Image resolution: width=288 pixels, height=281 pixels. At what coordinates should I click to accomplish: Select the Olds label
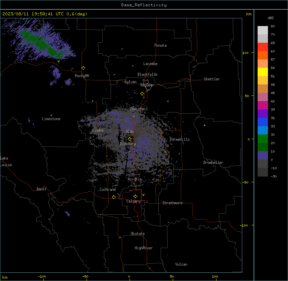tap(130, 131)
